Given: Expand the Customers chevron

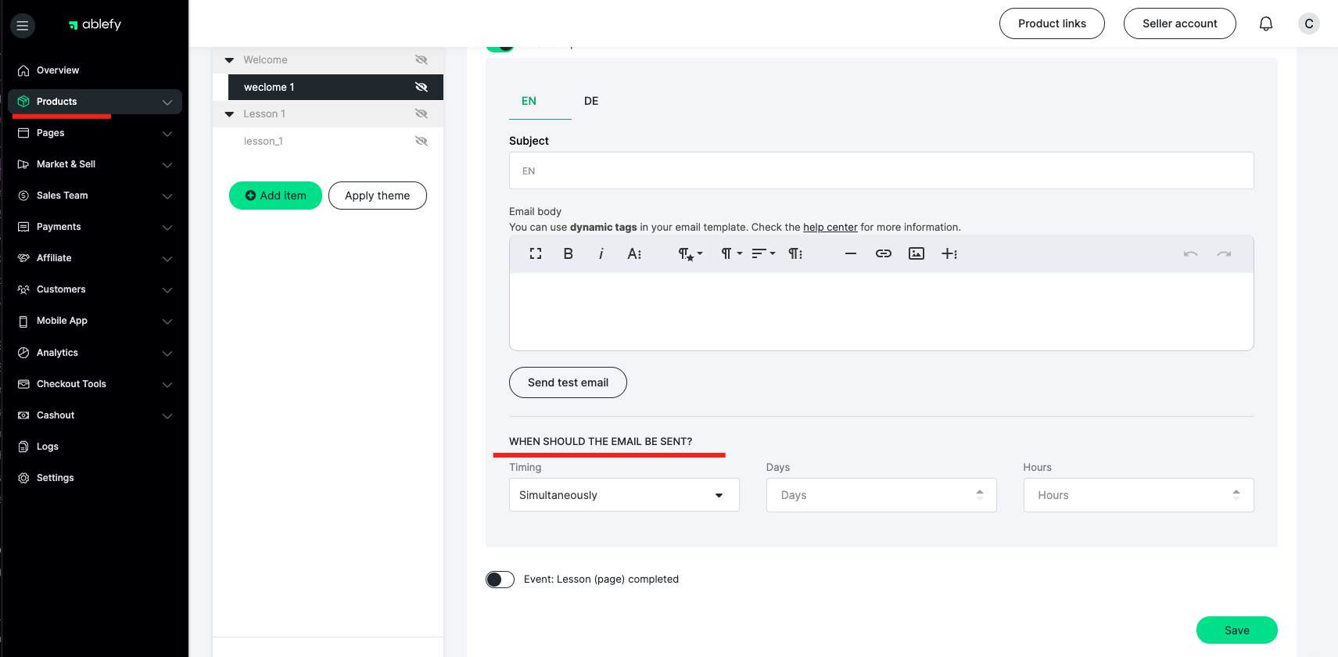Looking at the screenshot, I should 167,290.
